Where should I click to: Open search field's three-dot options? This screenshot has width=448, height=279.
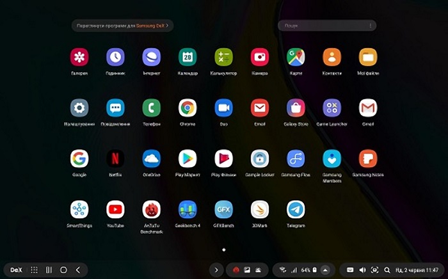371,26
